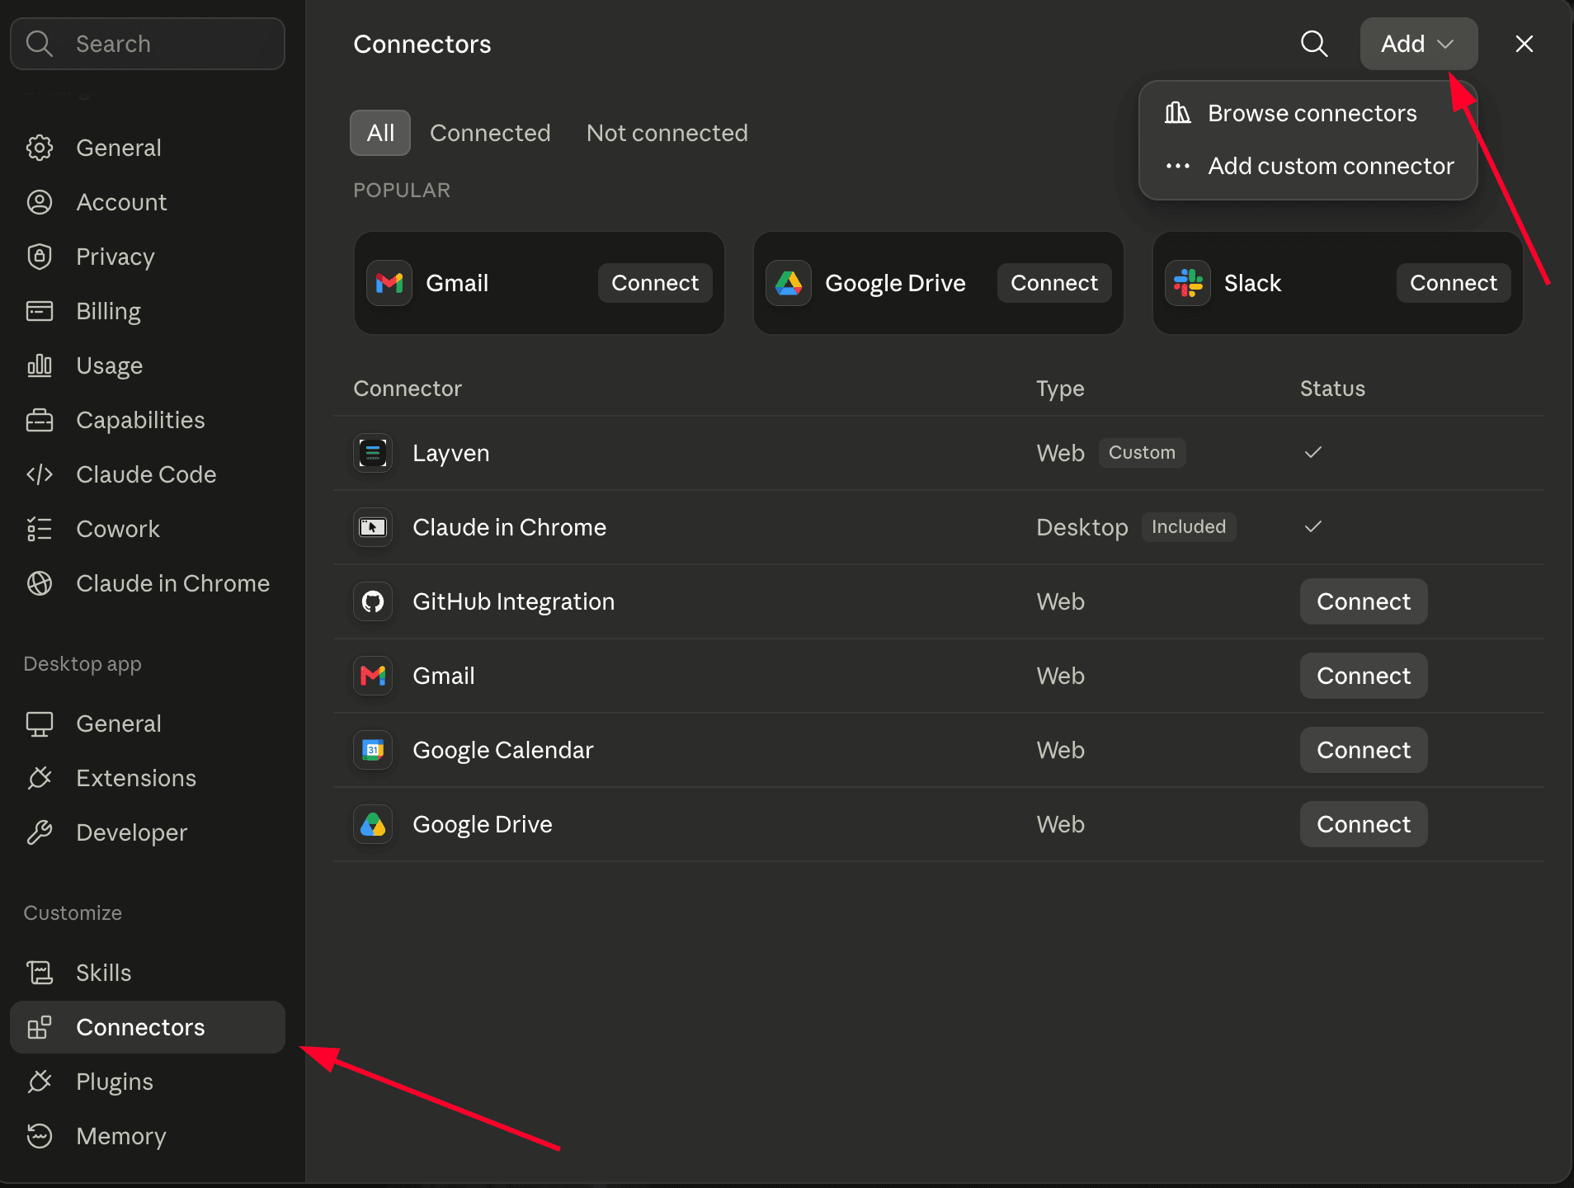Click the Layven connector icon
The width and height of the screenshot is (1574, 1188).
373,453
